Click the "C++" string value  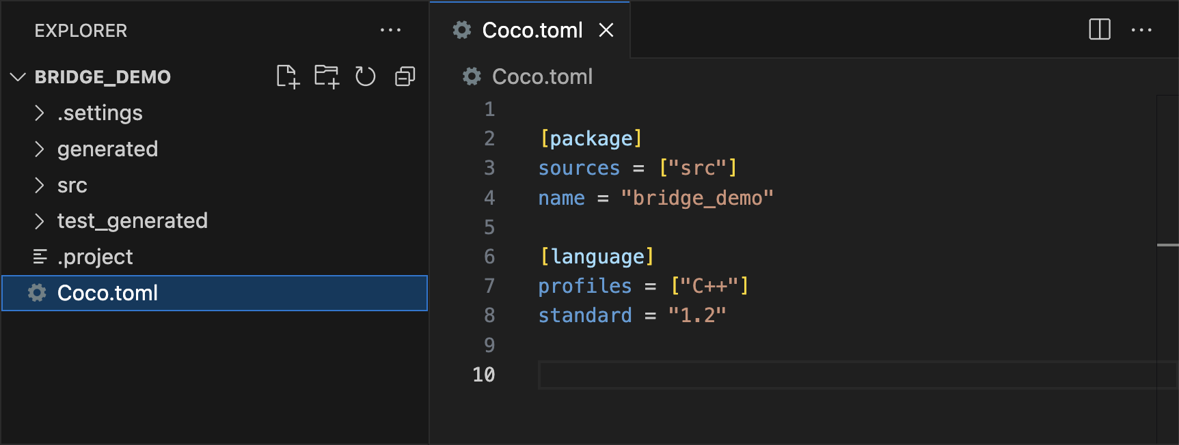709,286
